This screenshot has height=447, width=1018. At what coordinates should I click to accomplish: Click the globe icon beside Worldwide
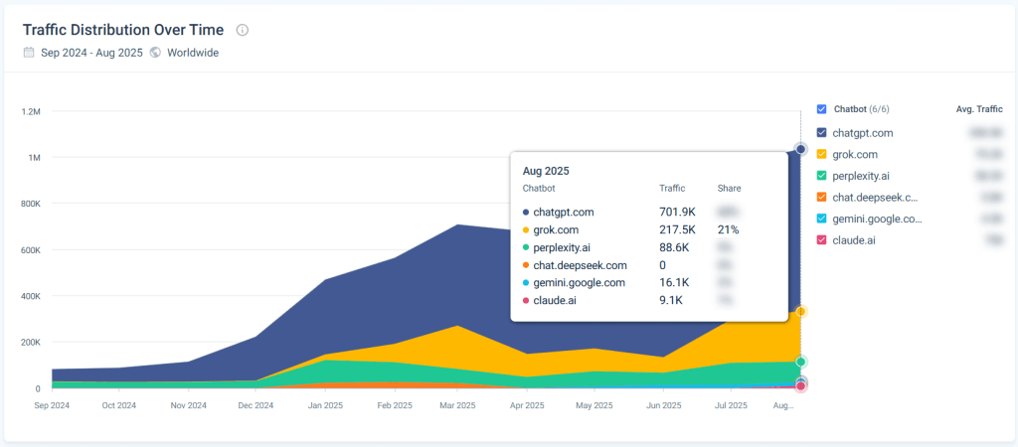155,53
